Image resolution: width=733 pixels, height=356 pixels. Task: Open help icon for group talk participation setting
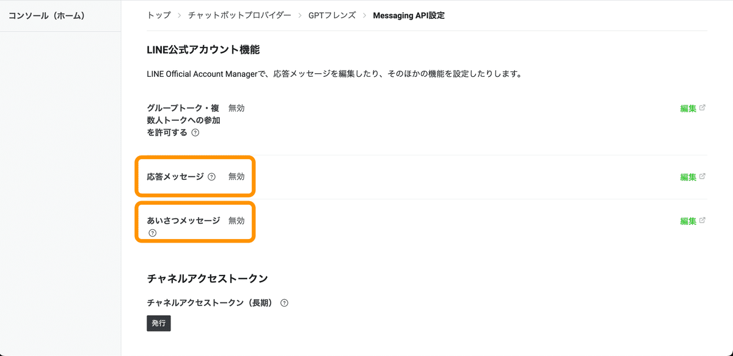[x=195, y=132]
